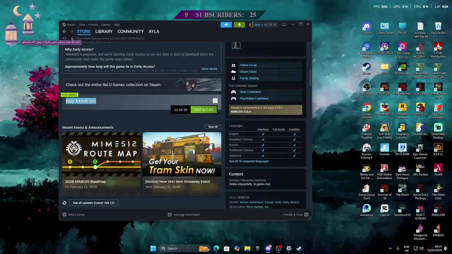
Task: Select Google Chrome desktop icon
Action: 367,111
